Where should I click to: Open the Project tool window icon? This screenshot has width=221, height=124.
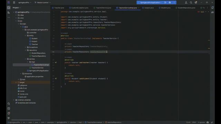[9, 8]
